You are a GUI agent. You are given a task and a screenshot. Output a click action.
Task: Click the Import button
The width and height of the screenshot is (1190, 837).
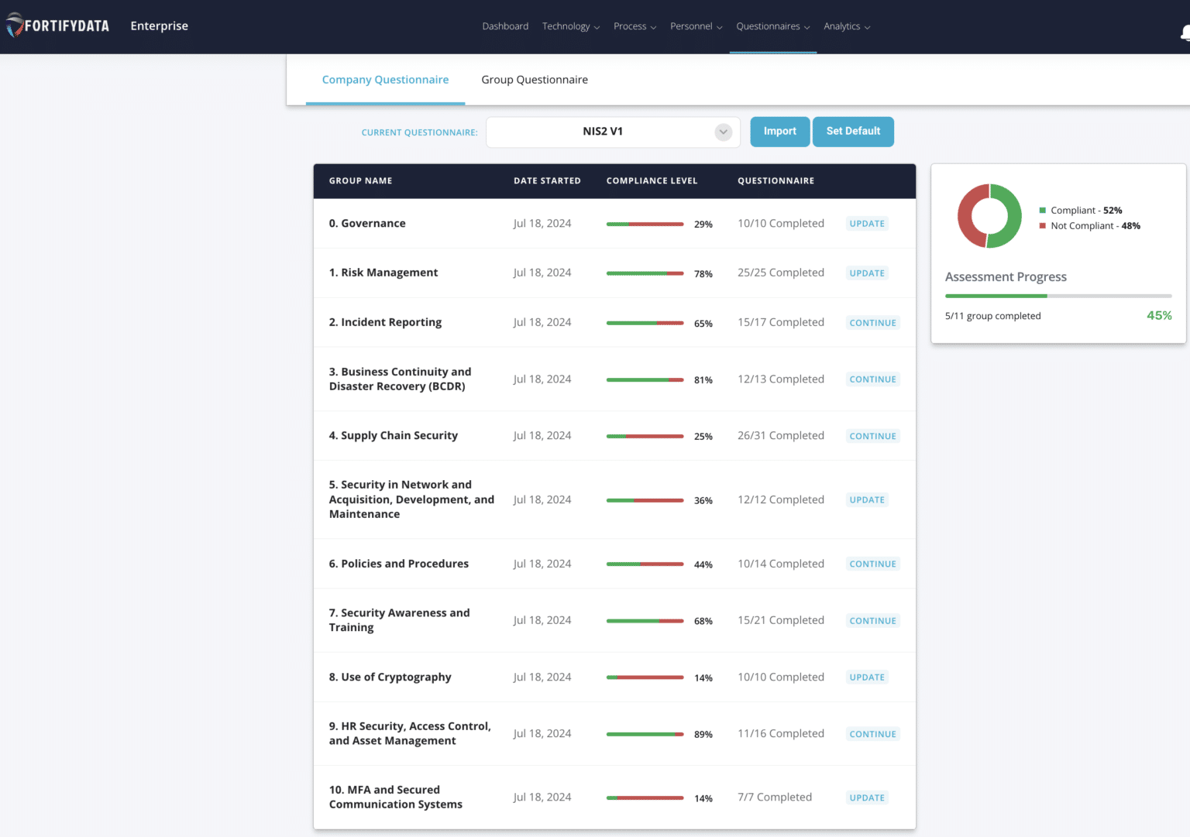tap(779, 132)
